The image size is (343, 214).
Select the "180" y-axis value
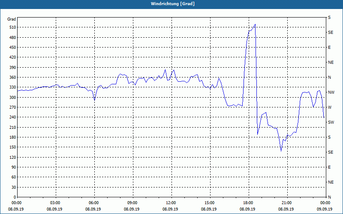[x=12, y=137]
